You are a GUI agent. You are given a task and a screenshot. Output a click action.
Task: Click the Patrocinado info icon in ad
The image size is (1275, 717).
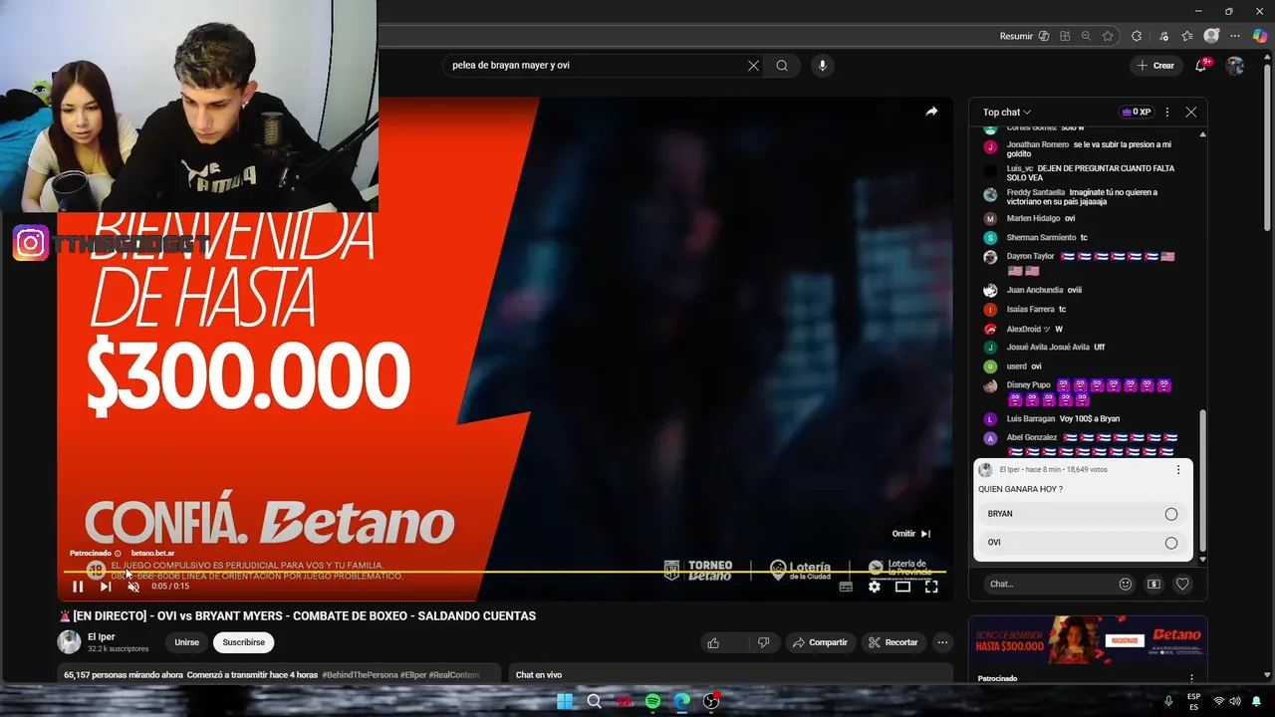point(118,554)
